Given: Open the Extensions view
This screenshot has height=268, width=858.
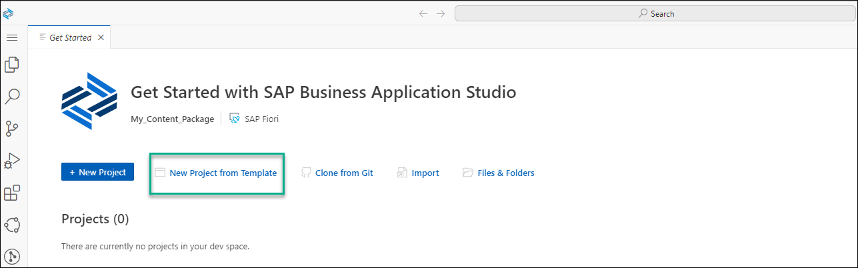Looking at the screenshot, I should click(x=12, y=193).
